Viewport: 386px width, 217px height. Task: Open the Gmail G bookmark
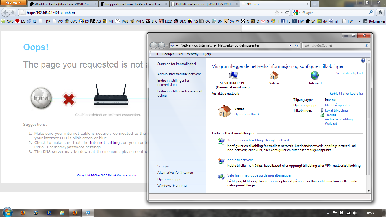(265, 21)
